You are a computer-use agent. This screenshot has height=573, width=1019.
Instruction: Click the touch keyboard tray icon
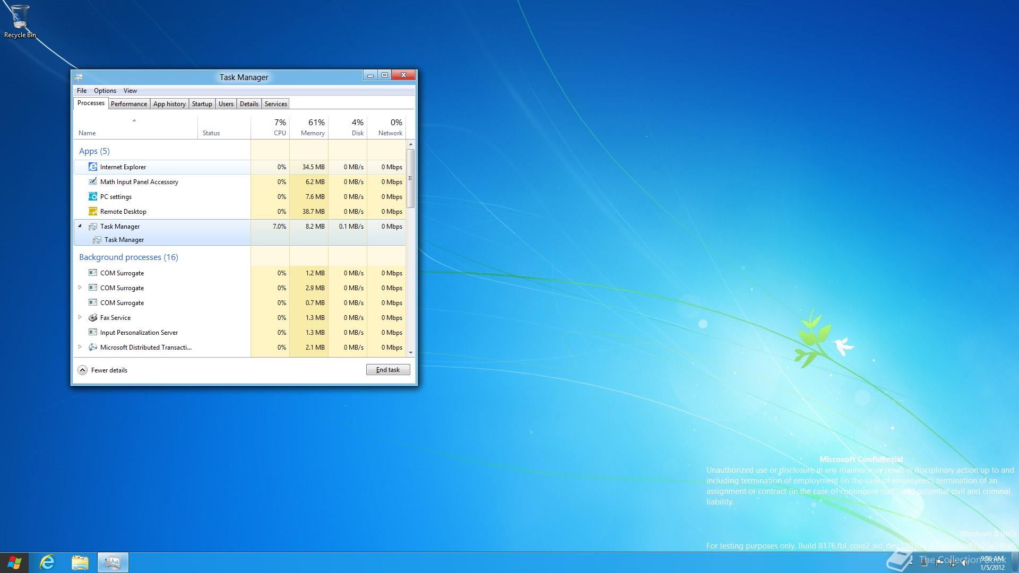[925, 563]
